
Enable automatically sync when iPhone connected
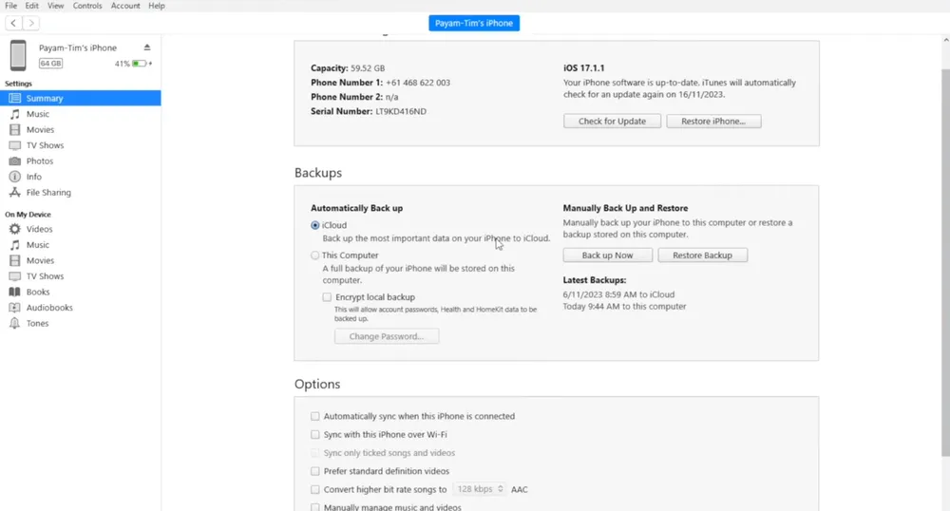pyautogui.click(x=315, y=417)
